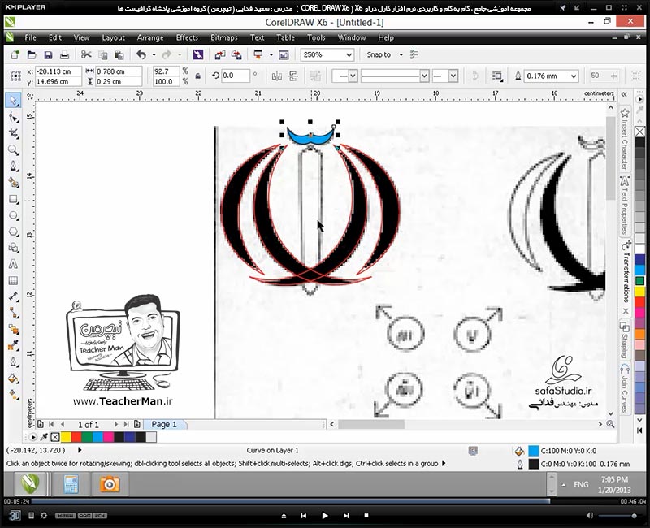Open the end arrowhead dropdown

coord(453,76)
